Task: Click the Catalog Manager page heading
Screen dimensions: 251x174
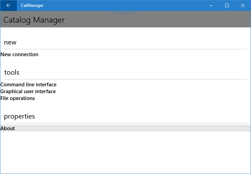Action: [x=34, y=20]
